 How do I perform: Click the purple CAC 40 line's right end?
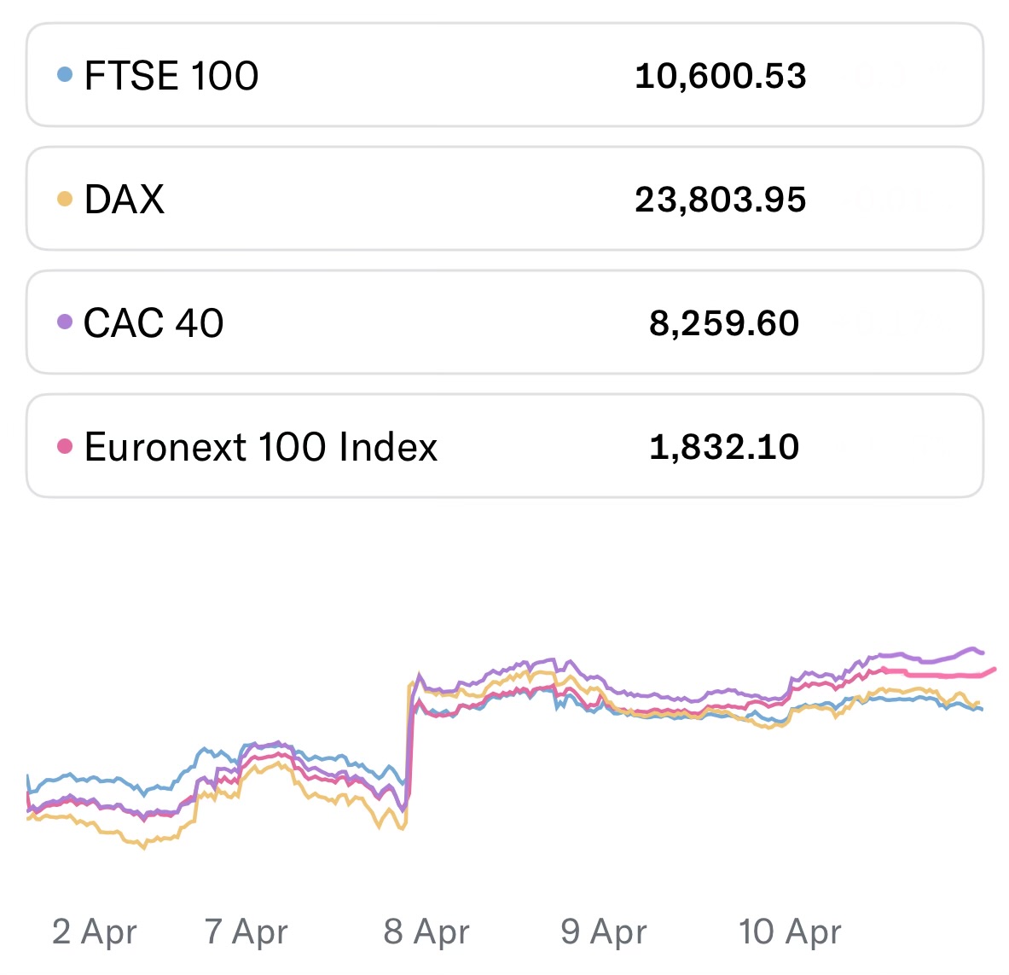981,653
